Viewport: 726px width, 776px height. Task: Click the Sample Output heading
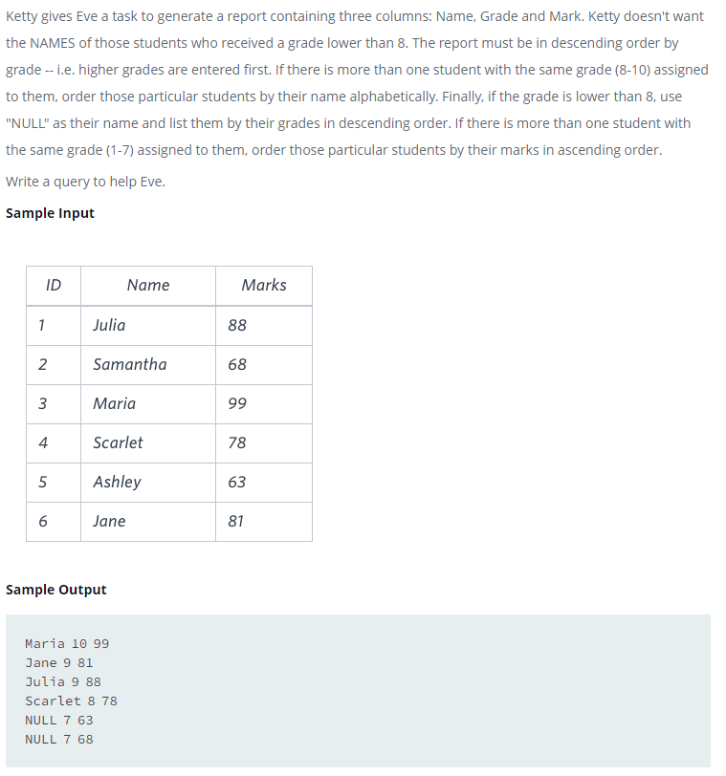click(x=56, y=590)
